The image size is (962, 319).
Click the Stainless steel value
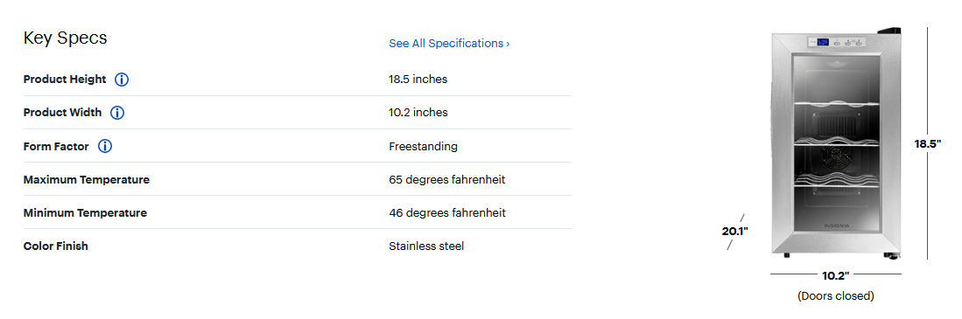[x=426, y=246]
